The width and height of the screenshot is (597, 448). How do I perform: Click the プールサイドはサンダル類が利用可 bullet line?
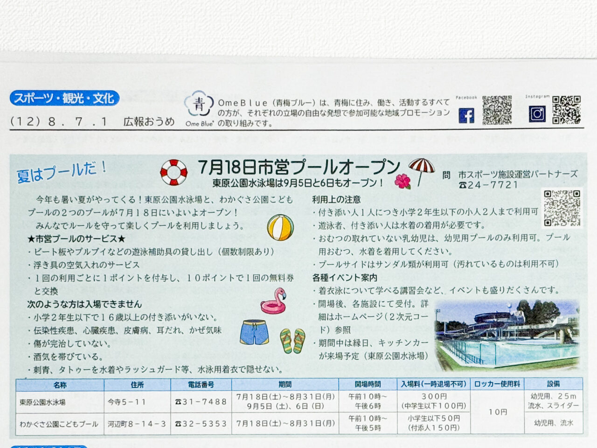click(436, 264)
